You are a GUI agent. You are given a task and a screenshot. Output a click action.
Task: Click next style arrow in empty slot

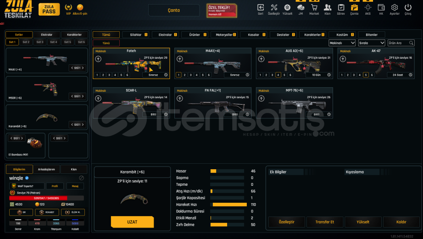tap(65, 139)
